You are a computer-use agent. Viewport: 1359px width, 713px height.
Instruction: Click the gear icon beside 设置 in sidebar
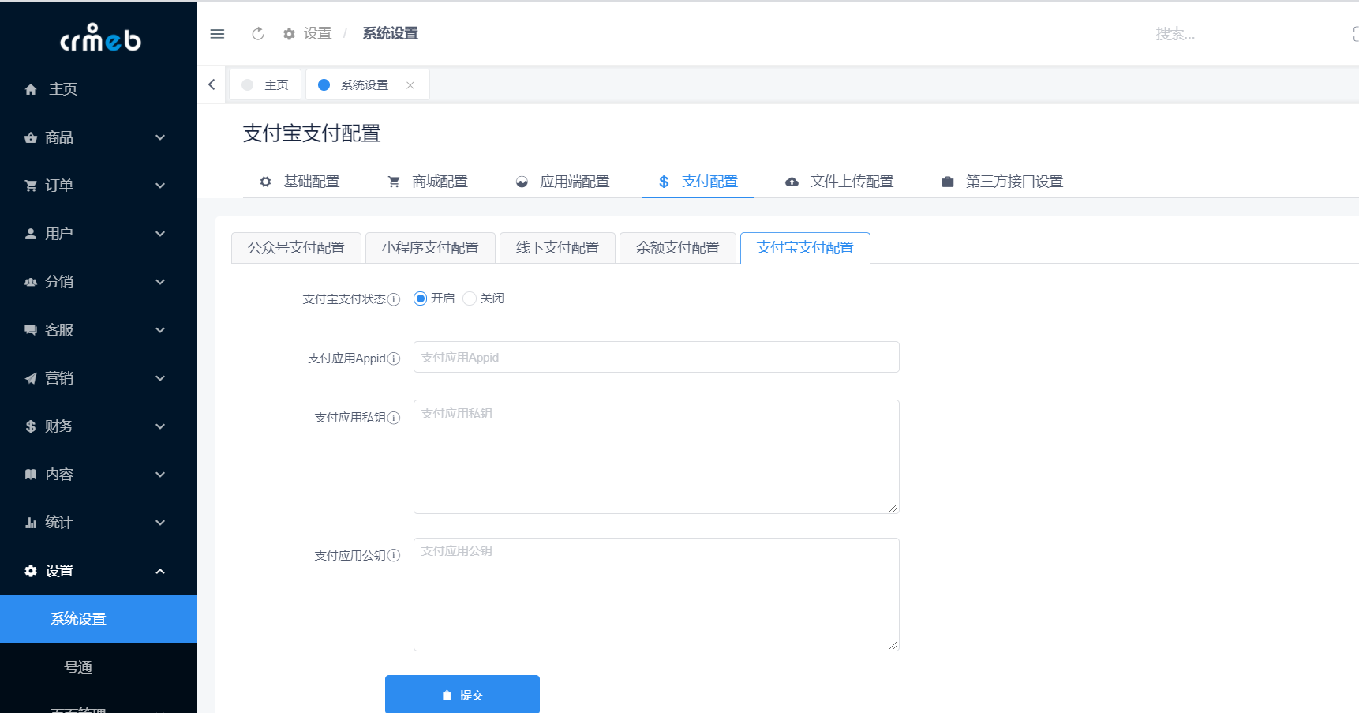pos(31,571)
